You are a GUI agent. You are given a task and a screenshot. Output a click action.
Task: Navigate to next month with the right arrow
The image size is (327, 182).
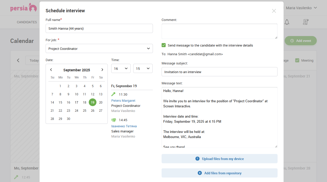point(102,70)
